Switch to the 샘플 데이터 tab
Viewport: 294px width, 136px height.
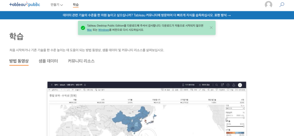coord(48,61)
